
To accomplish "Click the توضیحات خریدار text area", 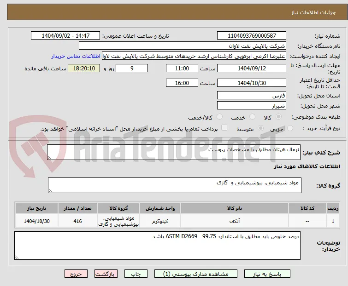I will click(157, 246).
